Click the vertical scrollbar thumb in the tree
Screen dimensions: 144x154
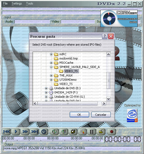[x=109, y=80]
